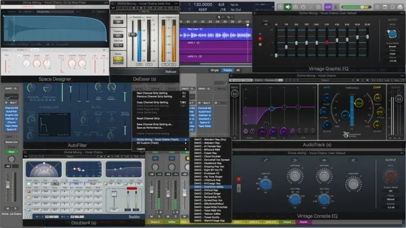Click the mid bell icon in Vintage Console EQ
This screenshot has width=406, height=228.
[x=324, y=160]
